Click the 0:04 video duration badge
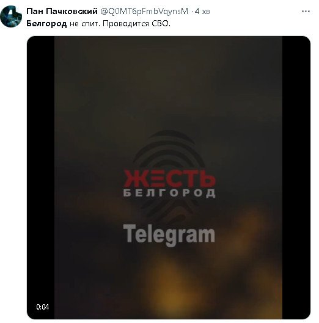 43,307
